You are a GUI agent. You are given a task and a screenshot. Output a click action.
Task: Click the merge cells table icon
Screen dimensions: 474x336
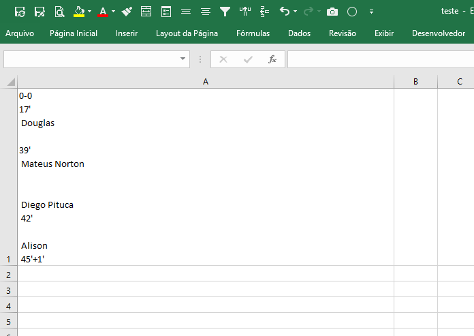[x=146, y=12]
